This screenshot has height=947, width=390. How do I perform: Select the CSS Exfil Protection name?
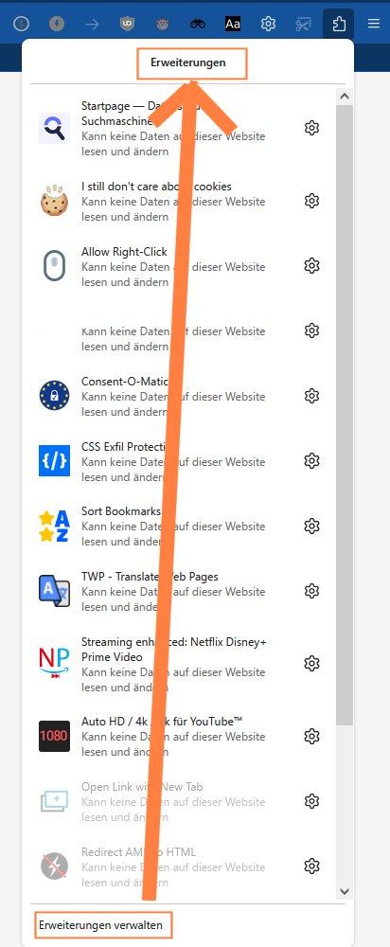click(x=126, y=448)
